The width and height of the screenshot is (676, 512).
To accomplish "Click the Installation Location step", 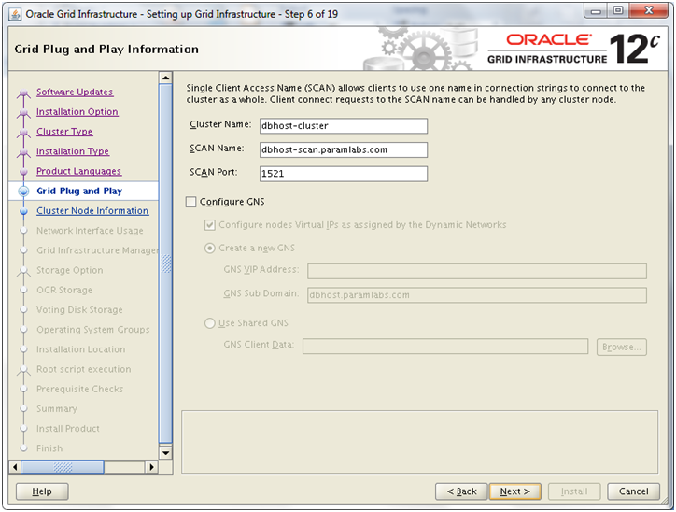I will coord(80,349).
